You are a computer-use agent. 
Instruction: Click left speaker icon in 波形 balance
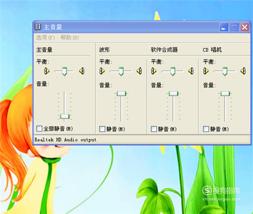coord(102,71)
